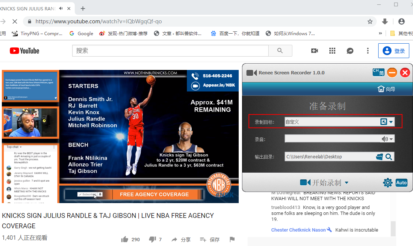Expand the 录音 audio source dropdown
This screenshot has height=246, width=413.
point(392,139)
